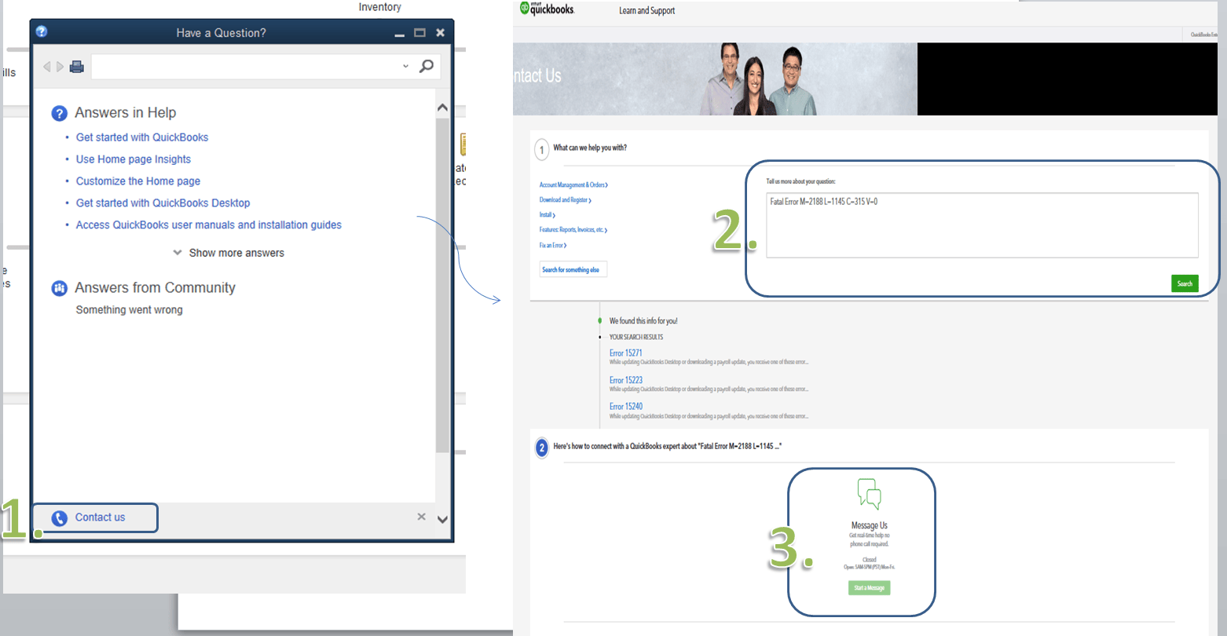The width and height of the screenshot is (1227, 636).
Task: Open Get started with QuickBooks help link
Action: [x=142, y=137]
